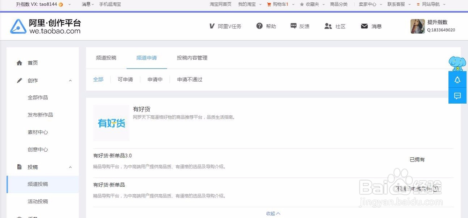Go to 淘宝网首页 link

click(x=220, y=5)
